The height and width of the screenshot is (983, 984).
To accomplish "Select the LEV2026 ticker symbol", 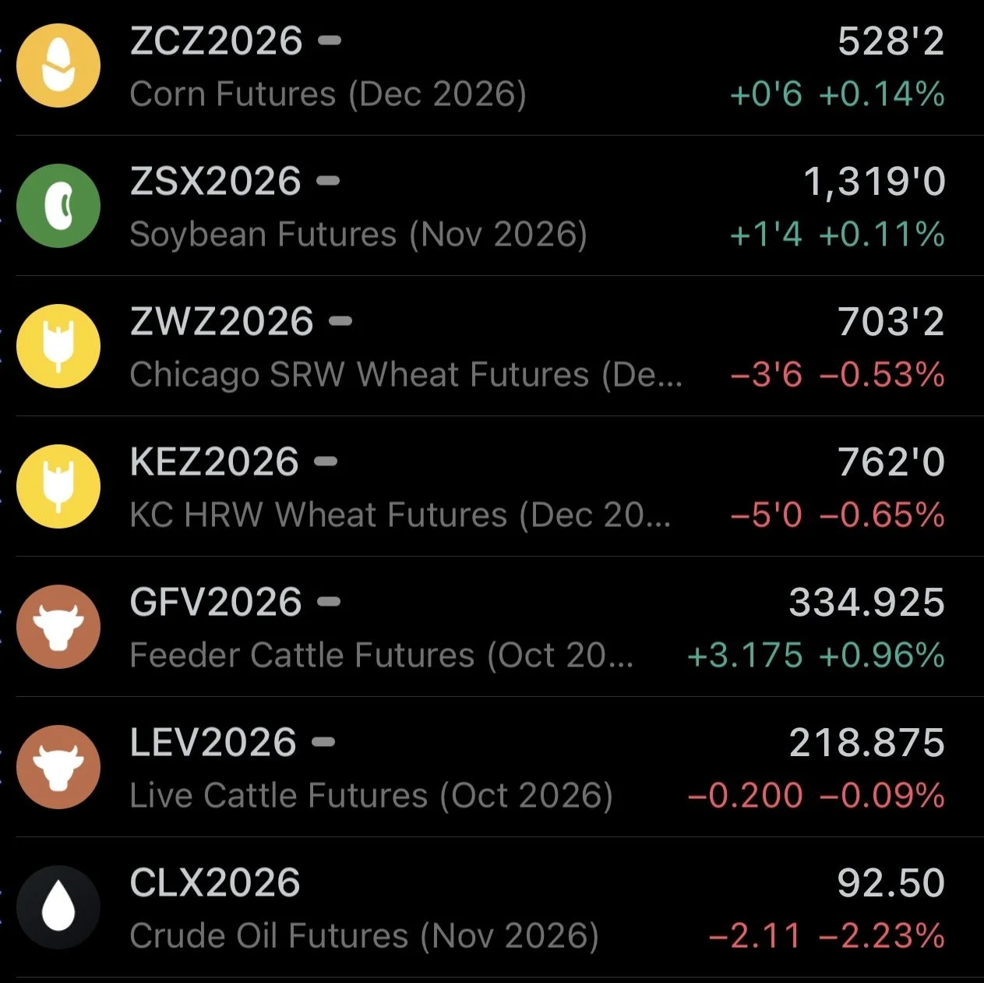I will click(x=213, y=743).
